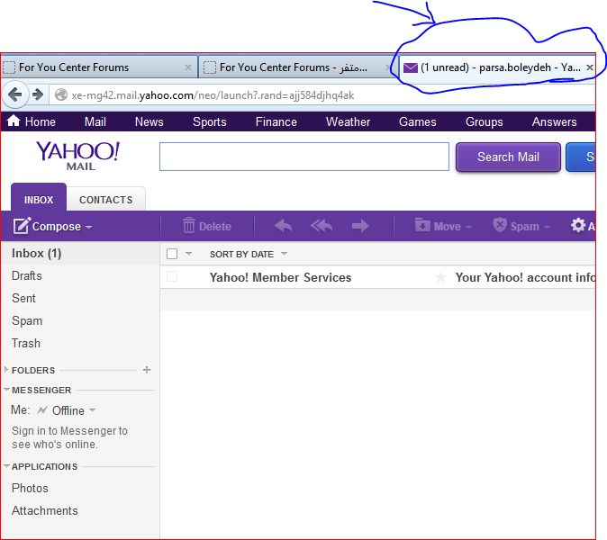Click the Reply All double-arrow icon
Viewport: 607px width, 540px height.
322,226
